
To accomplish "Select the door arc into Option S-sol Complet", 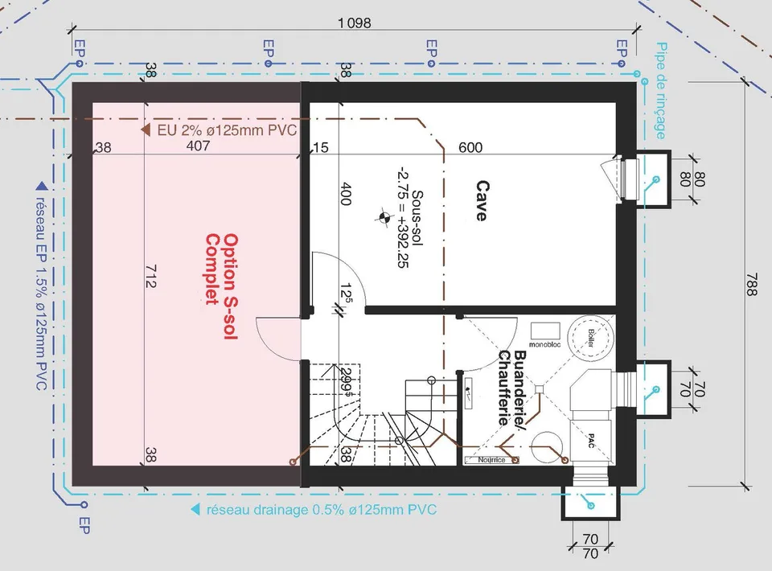I will pos(279,339).
